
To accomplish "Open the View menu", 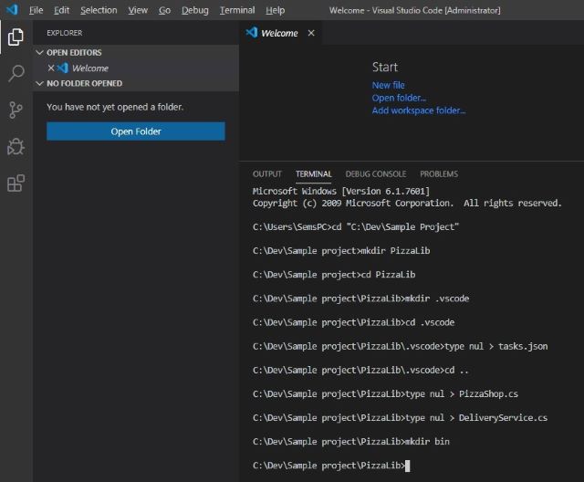I will (x=138, y=10).
